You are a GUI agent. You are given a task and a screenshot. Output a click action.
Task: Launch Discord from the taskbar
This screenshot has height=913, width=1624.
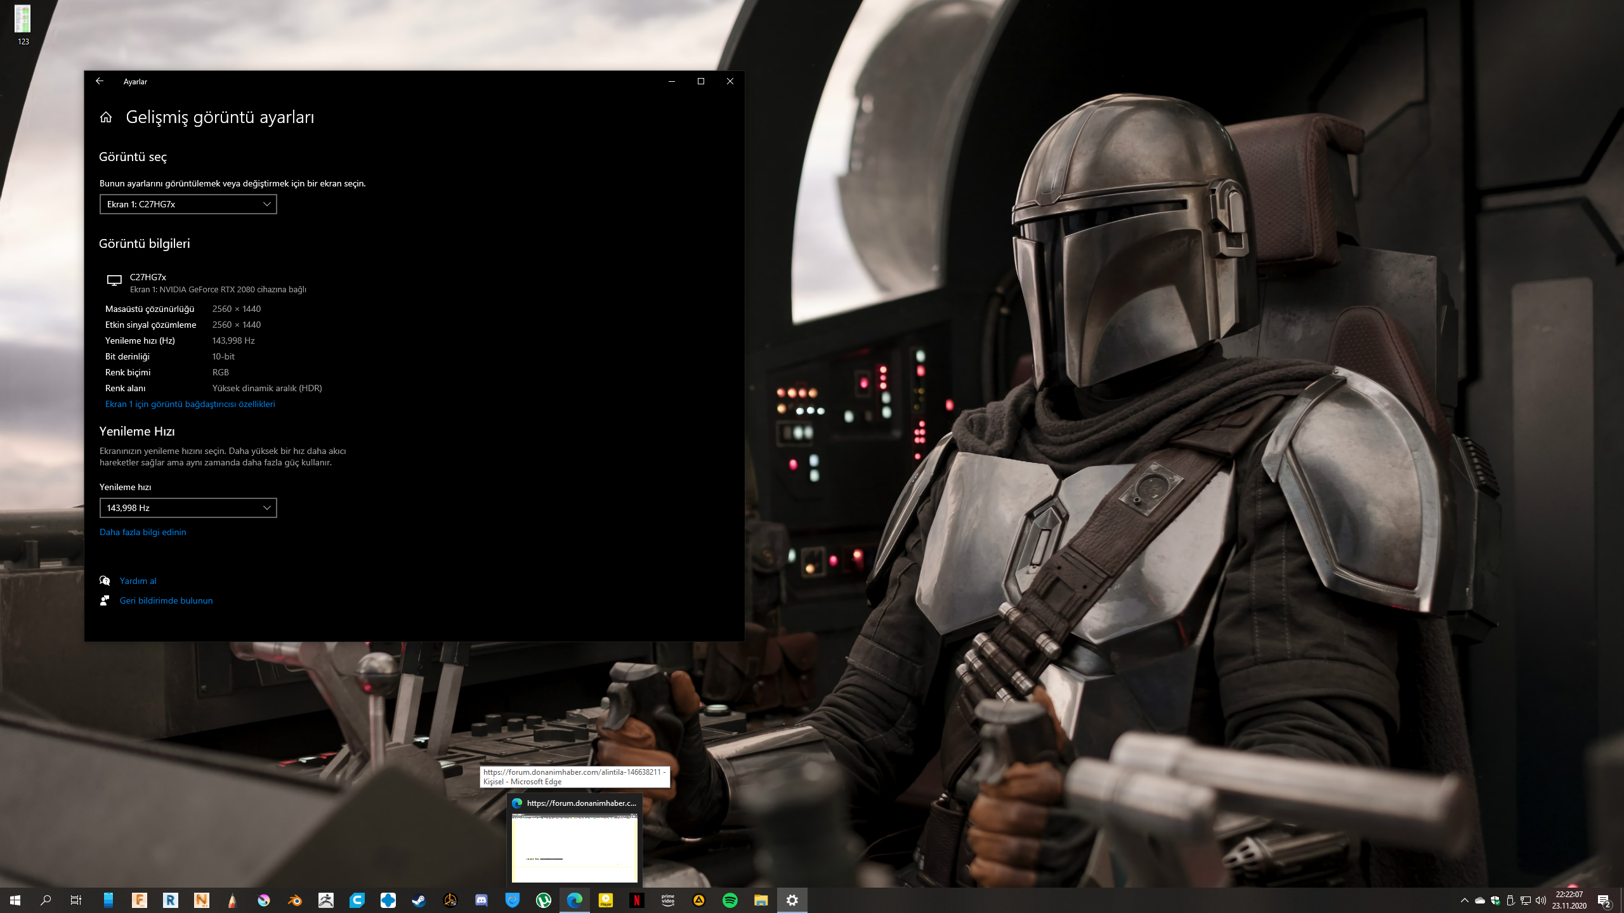(481, 900)
